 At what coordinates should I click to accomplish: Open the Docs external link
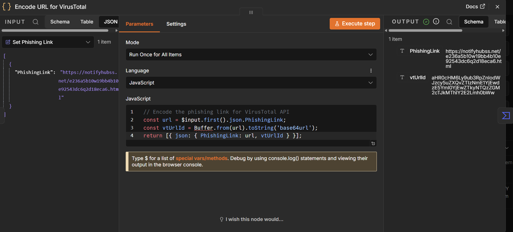pos(475,7)
